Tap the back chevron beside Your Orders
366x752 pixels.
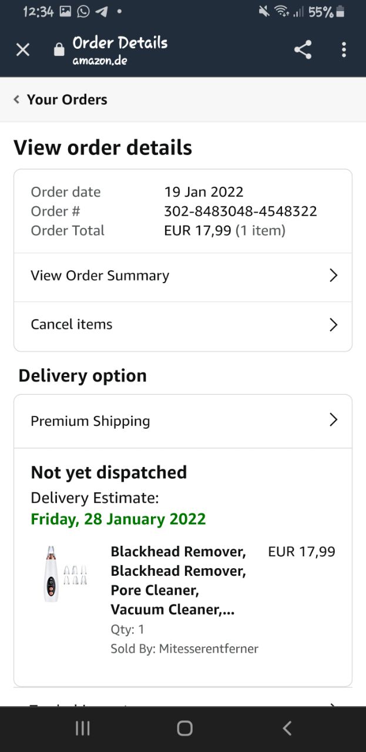pyautogui.click(x=16, y=100)
